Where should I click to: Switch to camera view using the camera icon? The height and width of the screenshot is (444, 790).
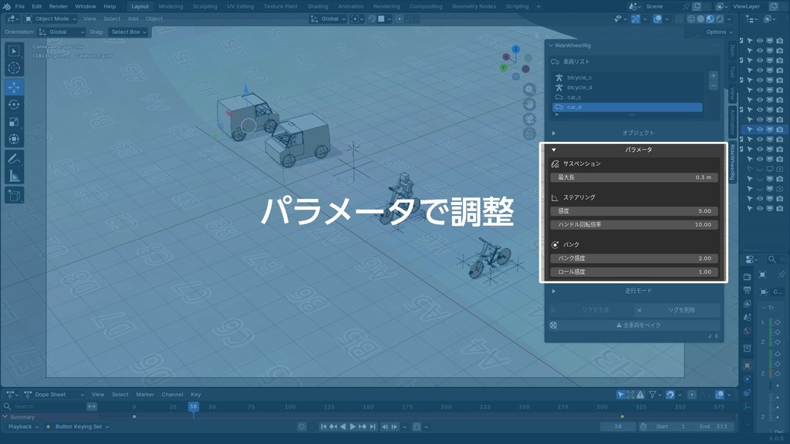click(x=529, y=119)
